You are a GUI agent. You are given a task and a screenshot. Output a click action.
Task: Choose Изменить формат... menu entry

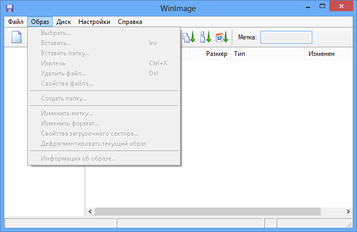(104, 123)
